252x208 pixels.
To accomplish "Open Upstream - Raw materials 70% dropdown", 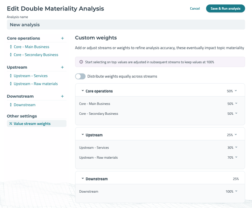I will (232, 158).
